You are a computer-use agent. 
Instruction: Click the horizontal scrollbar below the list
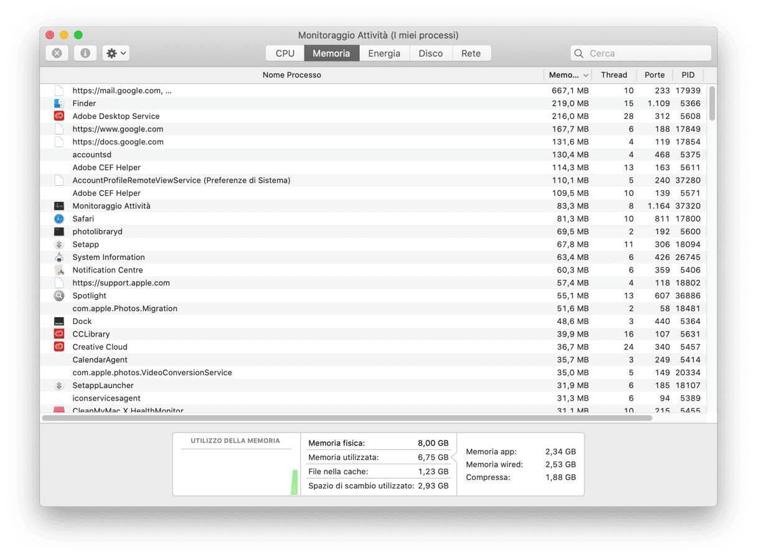pos(347,418)
